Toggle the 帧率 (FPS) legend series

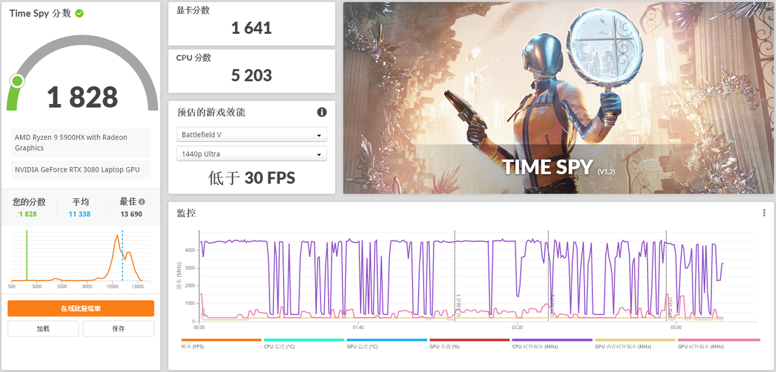pos(221,344)
